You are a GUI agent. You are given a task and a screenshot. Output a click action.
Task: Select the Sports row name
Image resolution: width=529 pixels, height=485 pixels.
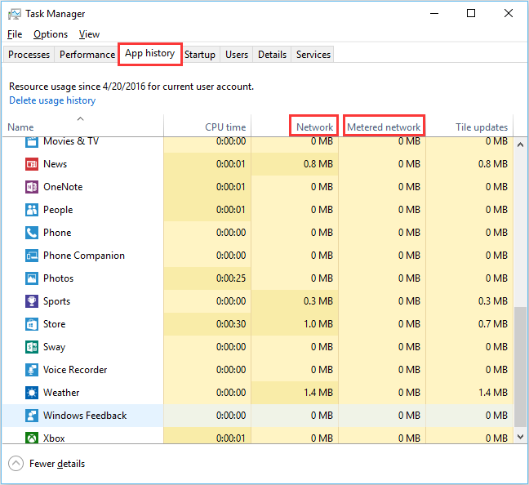coord(56,301)
